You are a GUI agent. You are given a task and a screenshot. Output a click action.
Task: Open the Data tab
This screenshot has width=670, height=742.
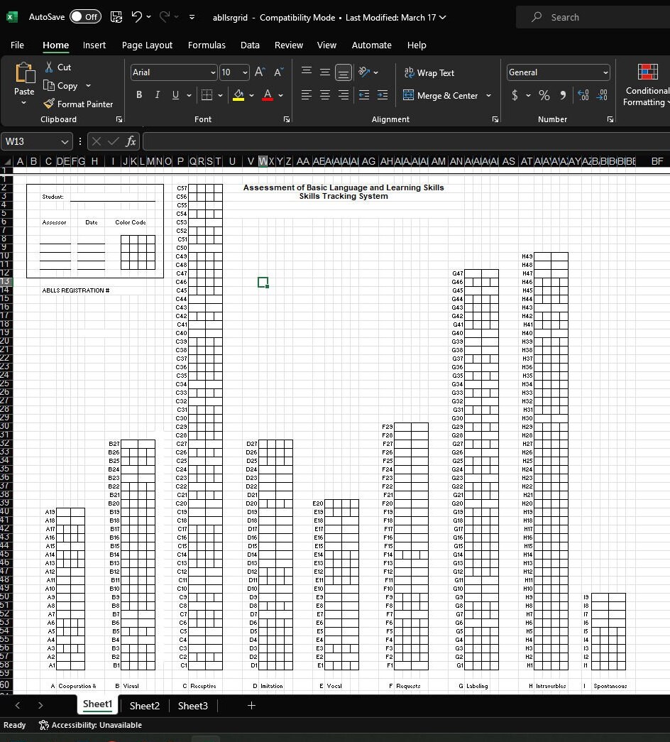(x=250, y=45)
